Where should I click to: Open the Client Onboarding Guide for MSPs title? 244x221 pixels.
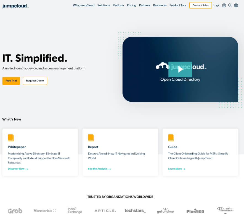(x=198, y=156)
